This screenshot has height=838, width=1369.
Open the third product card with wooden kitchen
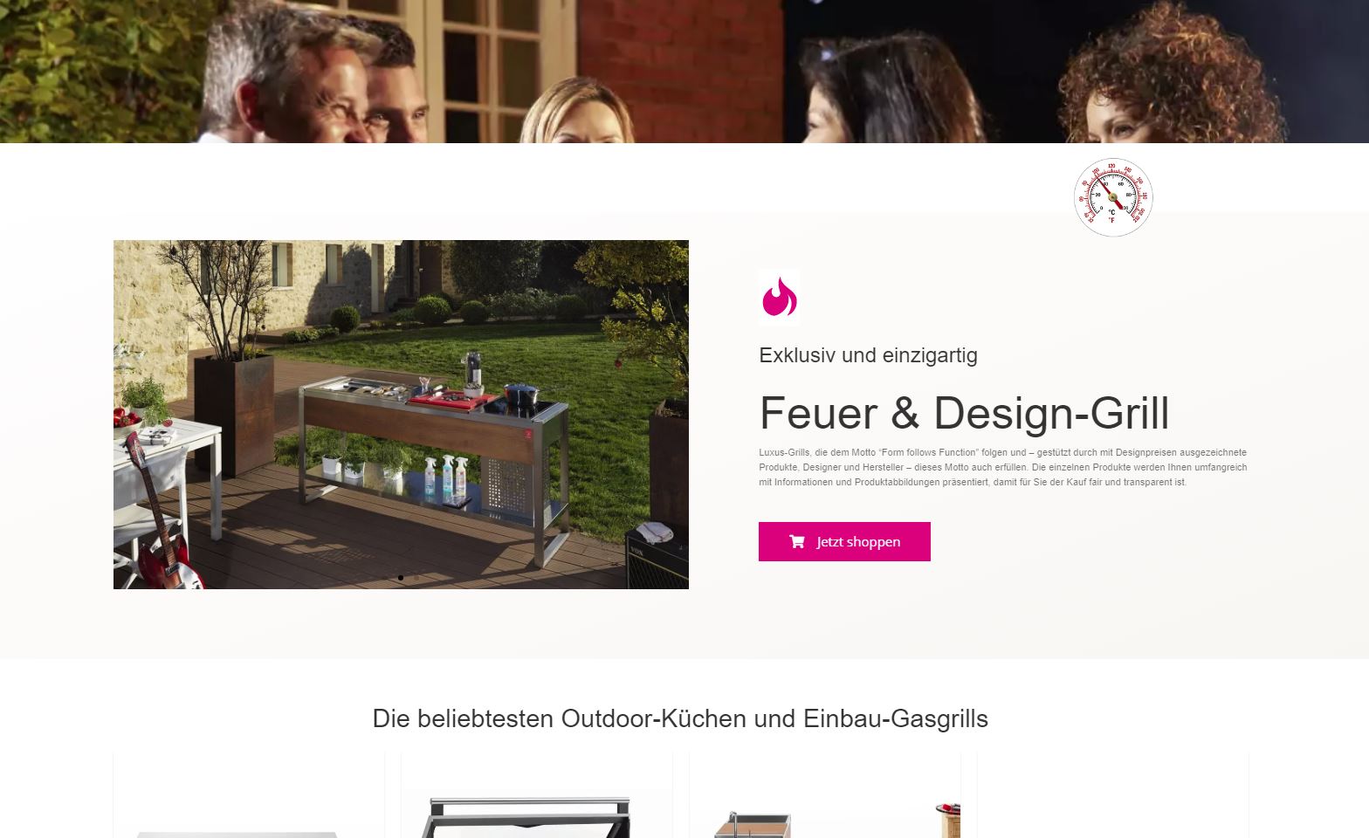tap(825, 795)
